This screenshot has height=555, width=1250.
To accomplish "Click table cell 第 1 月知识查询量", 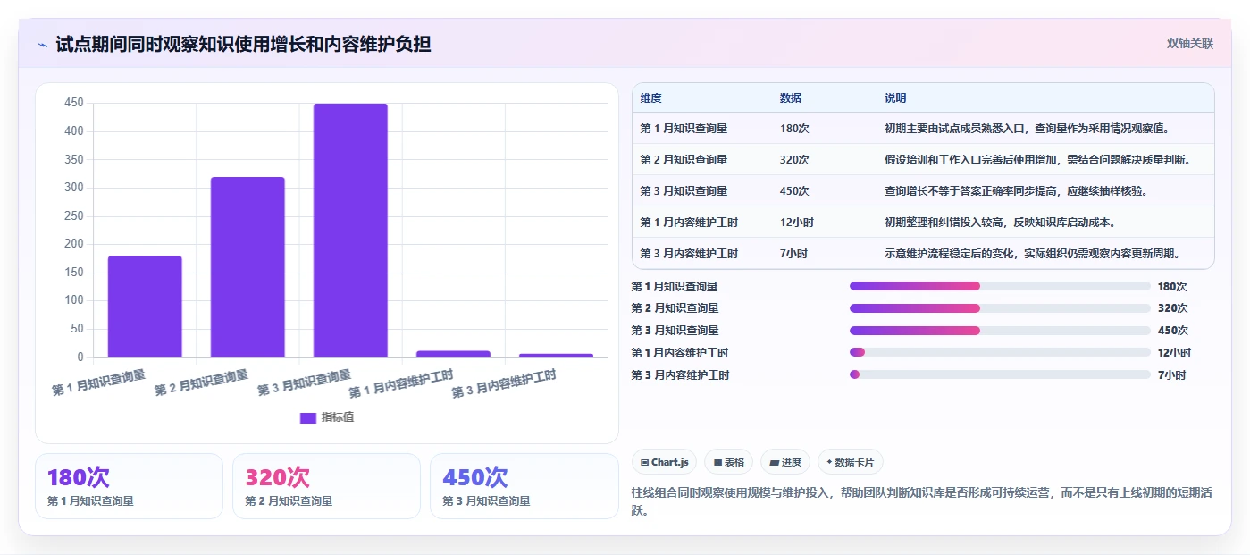I will pos(684,129).
